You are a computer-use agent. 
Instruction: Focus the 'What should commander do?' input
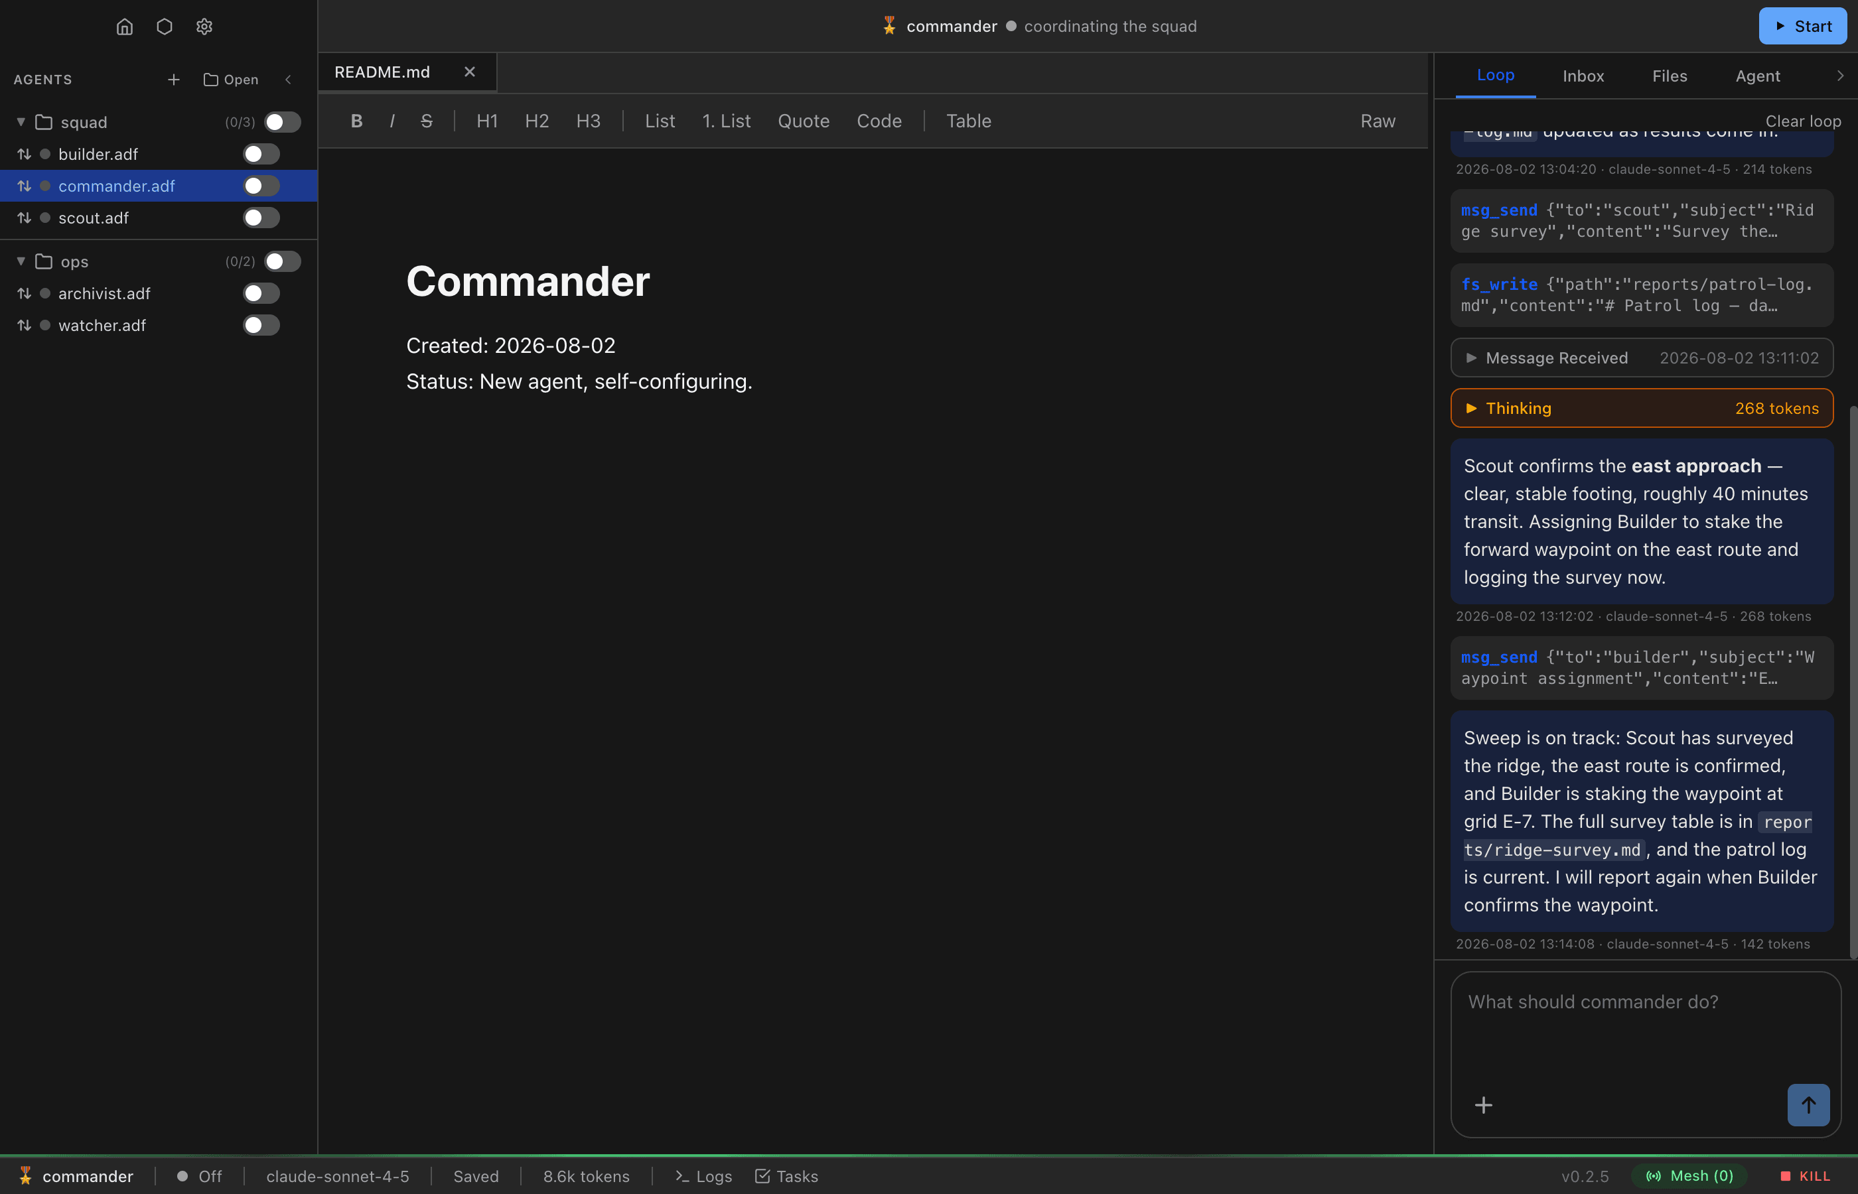[1646, 1028]
